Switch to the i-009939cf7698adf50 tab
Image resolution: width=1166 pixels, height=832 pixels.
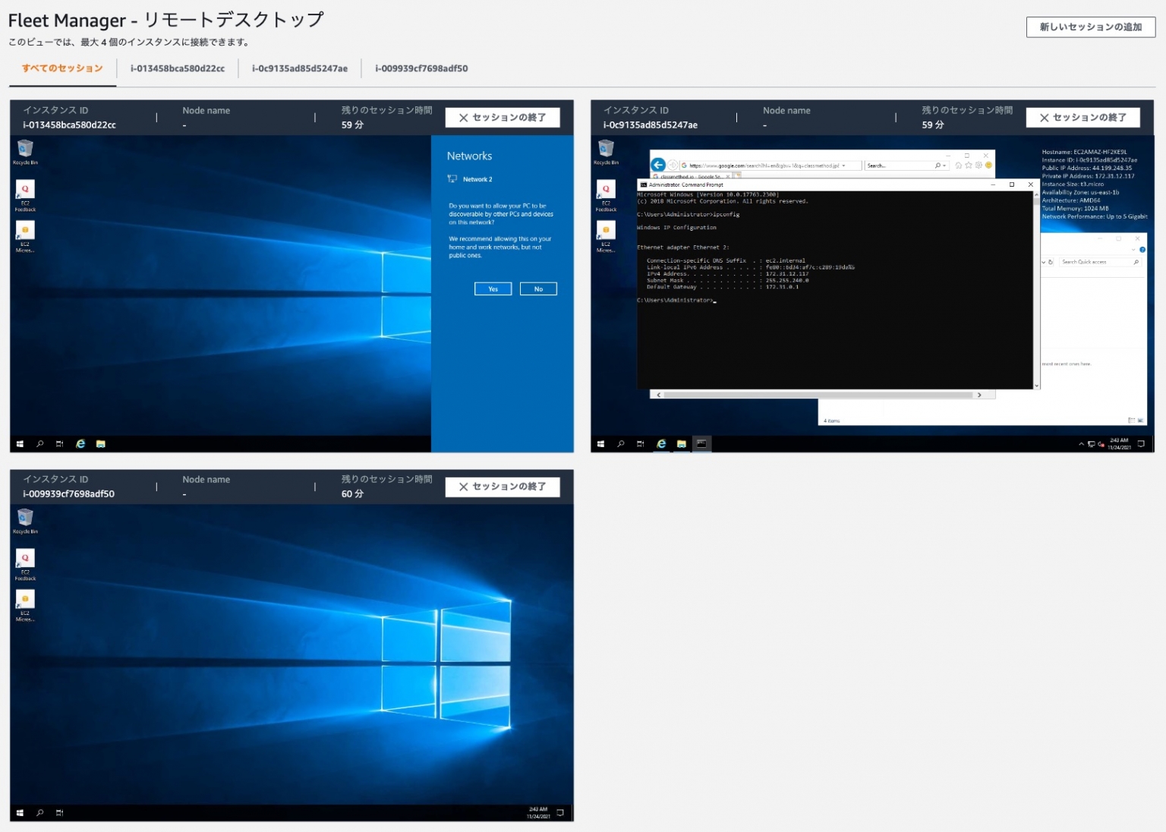[421, 68]
